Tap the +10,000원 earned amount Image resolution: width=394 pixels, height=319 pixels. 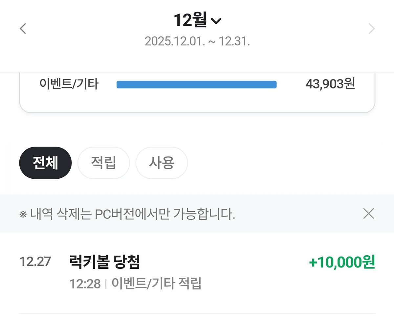341,262
